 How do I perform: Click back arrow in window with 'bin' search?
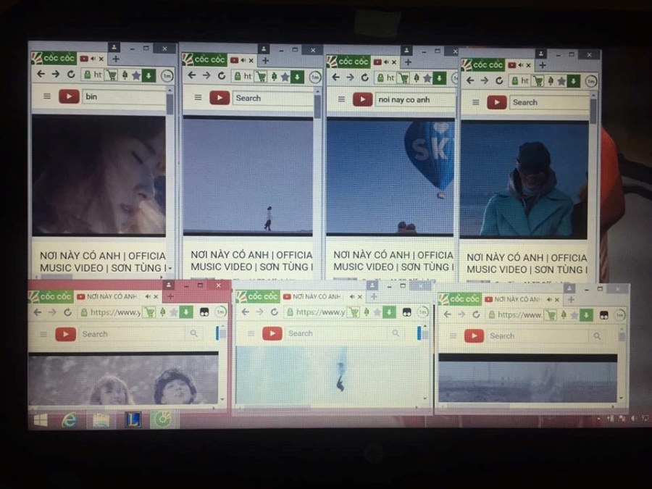[41, 74]
